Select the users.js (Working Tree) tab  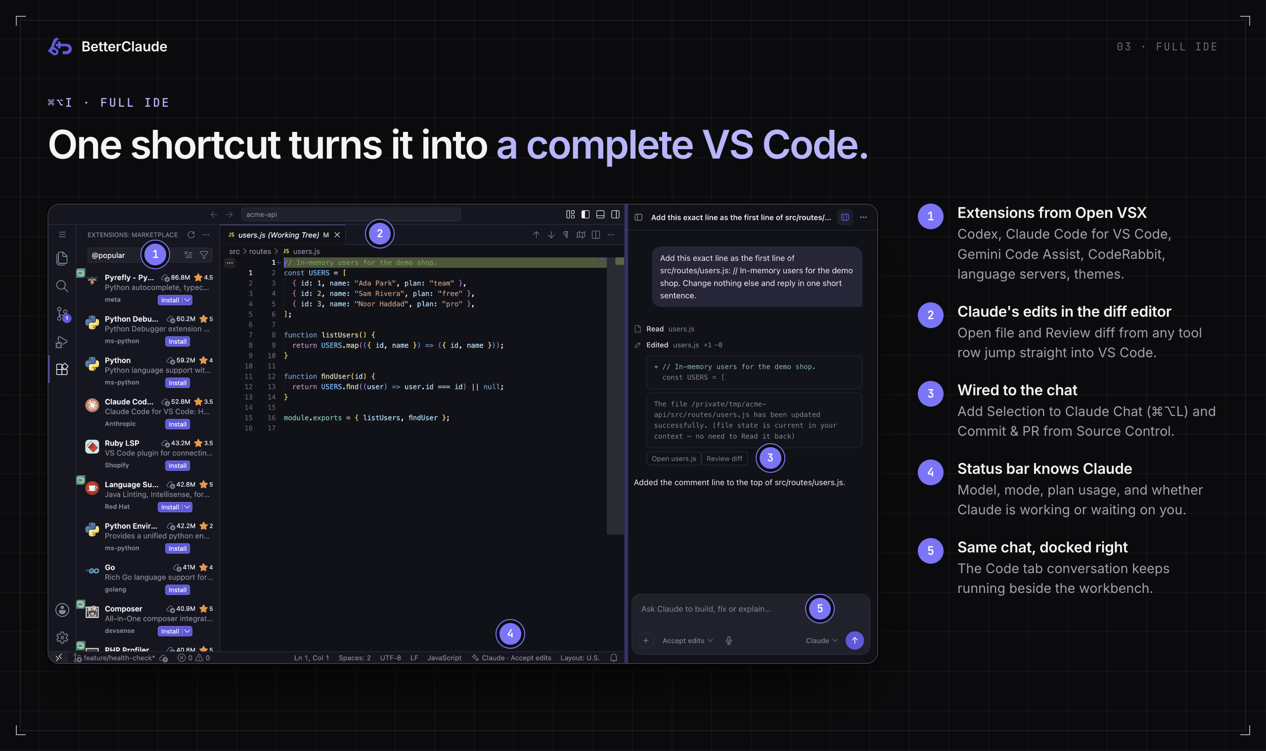point(282,234)
